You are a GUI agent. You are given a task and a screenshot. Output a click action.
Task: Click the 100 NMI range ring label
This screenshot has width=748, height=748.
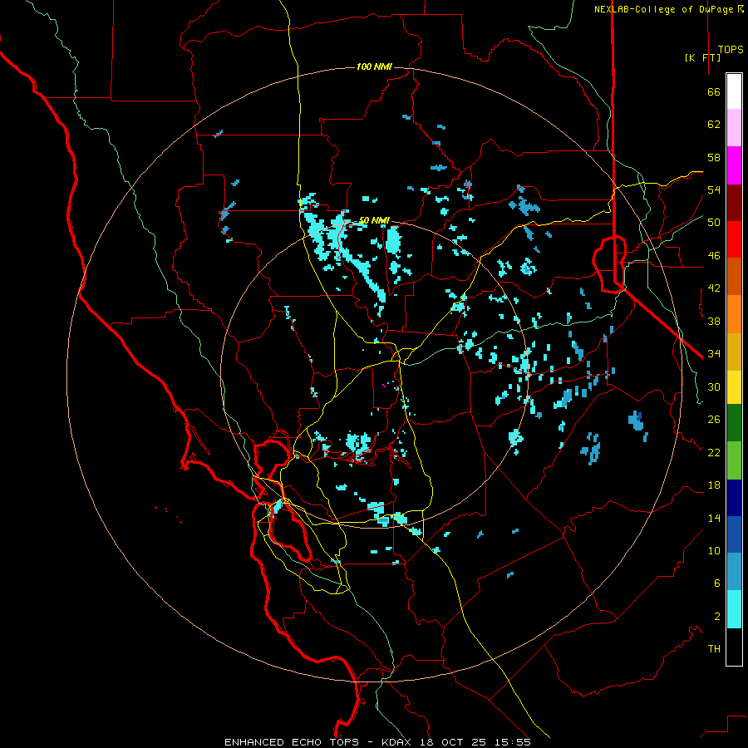coord(374,66)
